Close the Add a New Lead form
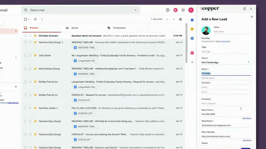The width and height of the screenshot is (266, 149). (252, 17)
